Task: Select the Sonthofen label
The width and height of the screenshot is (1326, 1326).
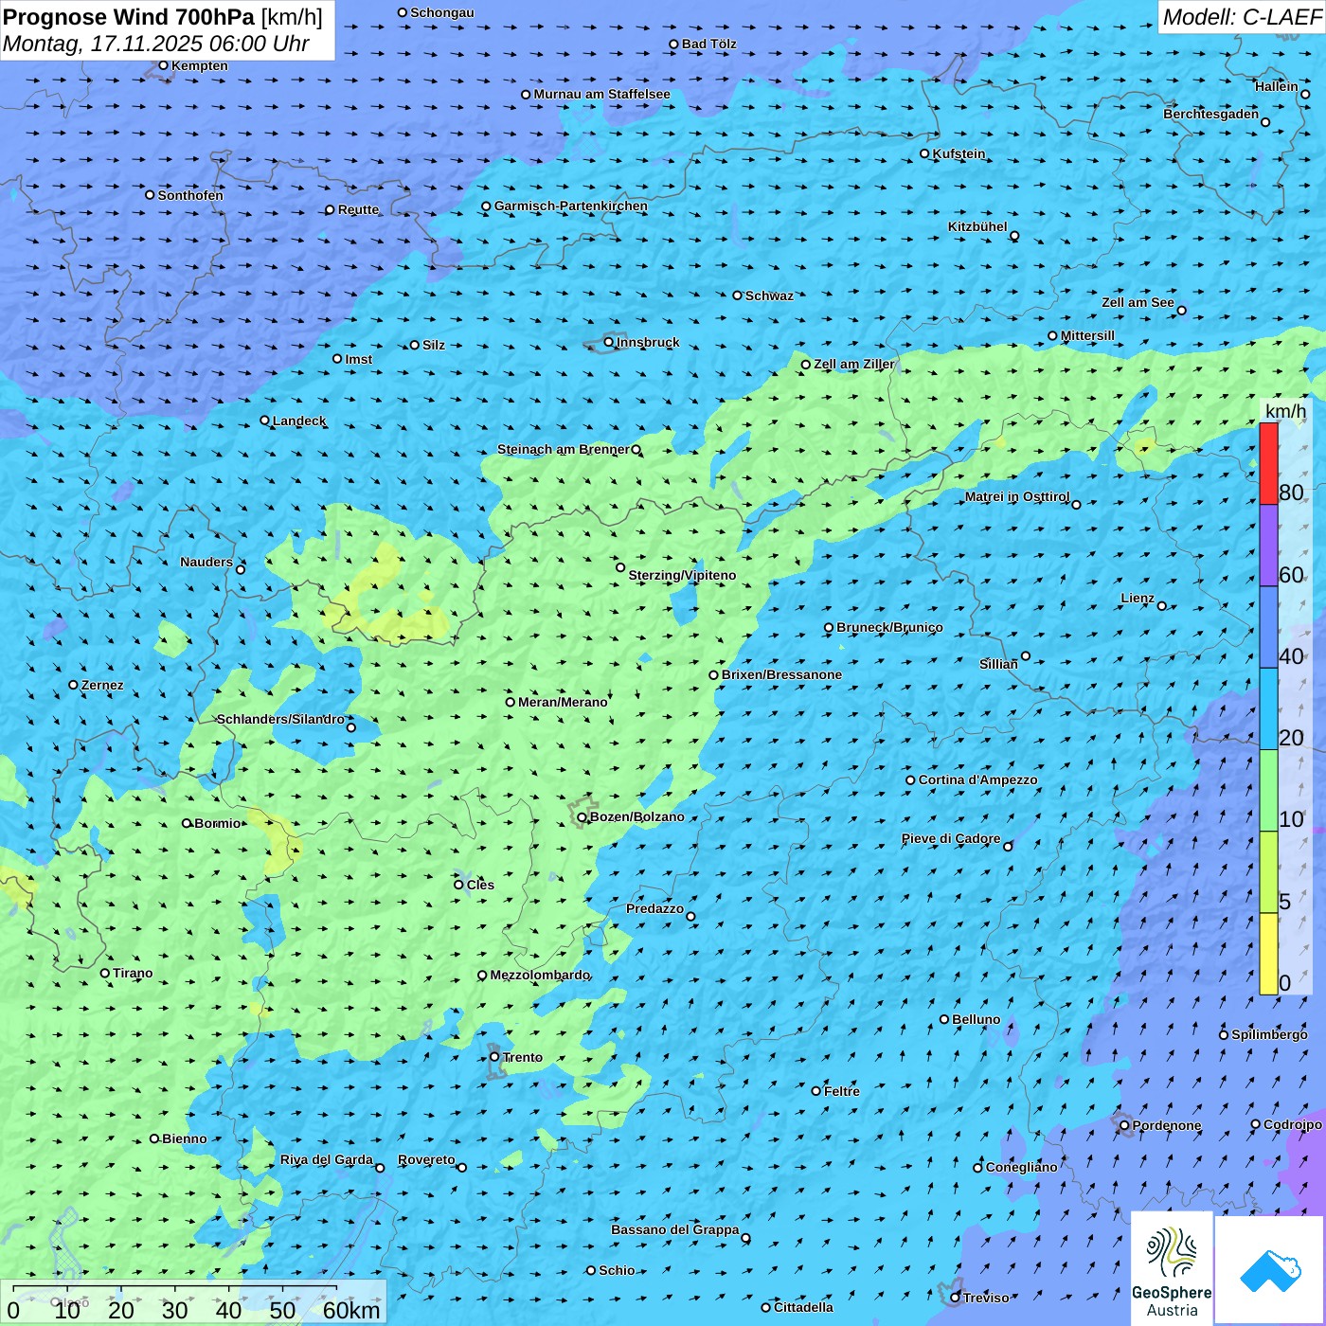Action: point(190,195)
